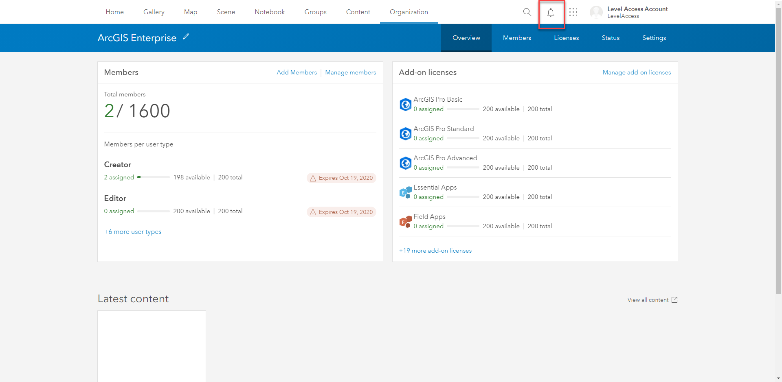The width and height of the screenshot is (782, 382).
Task: Click the Editor Expires Oct 19, 2020 badge
Action: (341, 212)
